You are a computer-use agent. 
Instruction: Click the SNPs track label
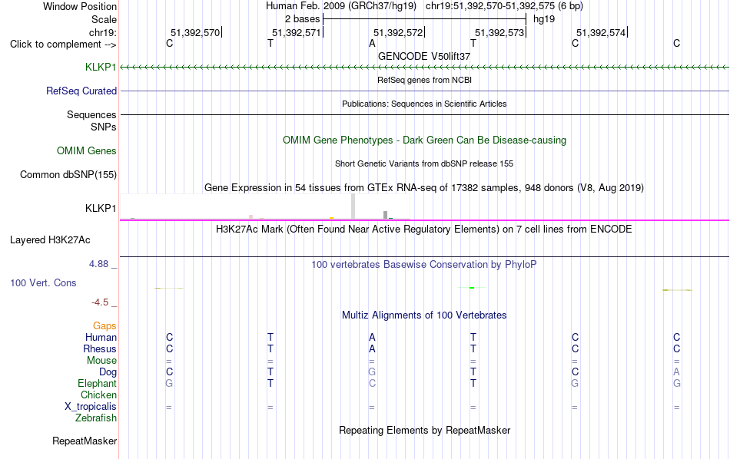point(104,127)
